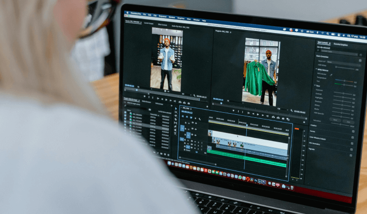This screenshot has width=367, height=214.
Task: Toggle Snap in the timeline header
Action: 187,117
